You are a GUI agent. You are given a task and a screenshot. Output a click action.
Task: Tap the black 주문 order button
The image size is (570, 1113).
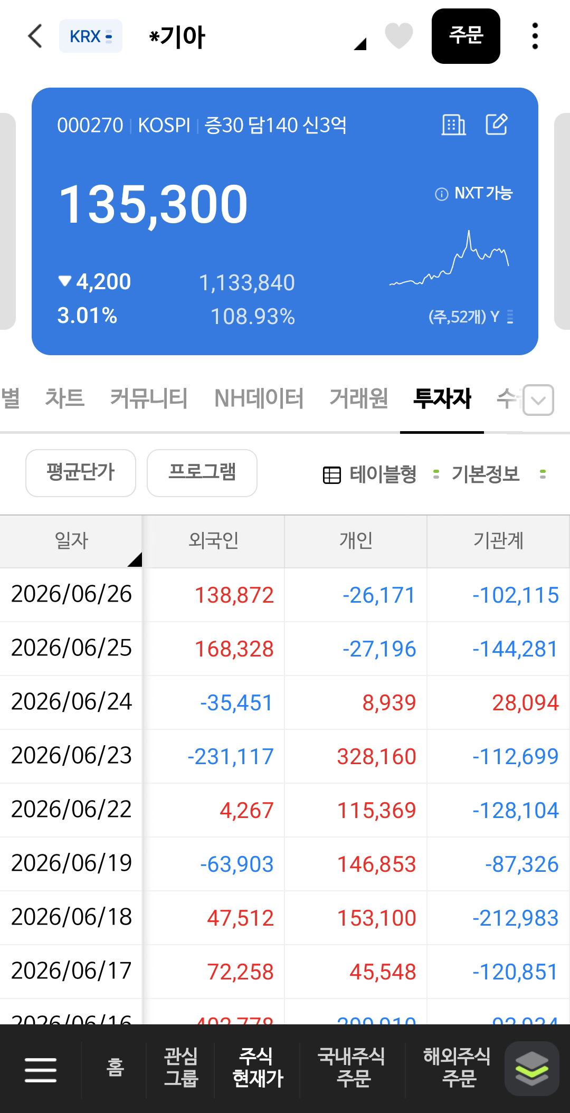[466, 36]
